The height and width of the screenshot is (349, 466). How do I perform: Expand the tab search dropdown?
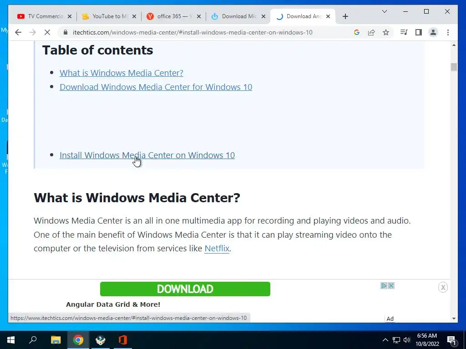pyautogui.click(x=384, y=11)
